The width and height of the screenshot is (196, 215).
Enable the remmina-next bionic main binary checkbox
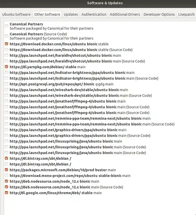tap(7, 118)
